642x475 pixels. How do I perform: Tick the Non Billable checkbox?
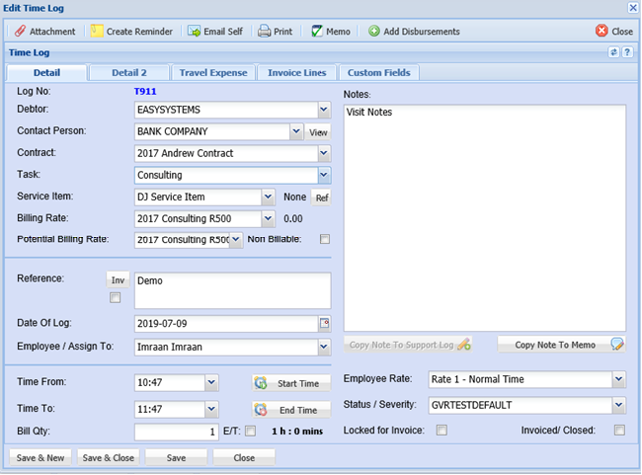click(x=324, y=239)
